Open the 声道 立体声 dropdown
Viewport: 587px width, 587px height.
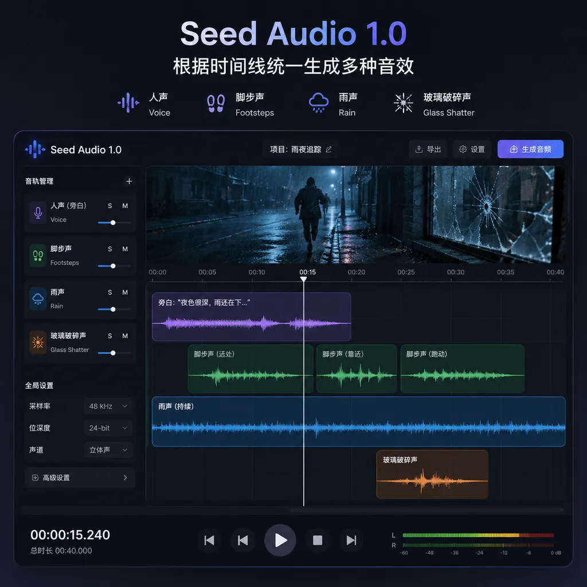(108, 449)
